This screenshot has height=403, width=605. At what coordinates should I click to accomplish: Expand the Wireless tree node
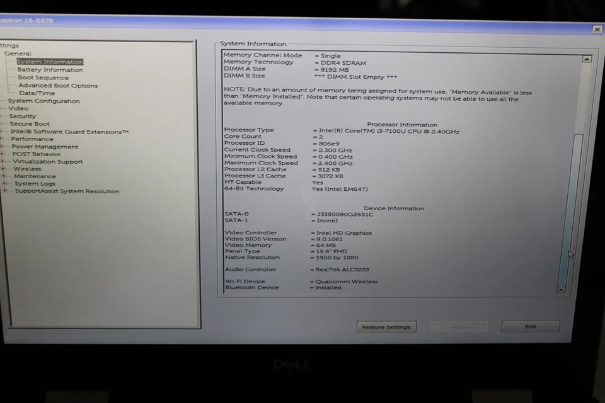tap(4, 169)
